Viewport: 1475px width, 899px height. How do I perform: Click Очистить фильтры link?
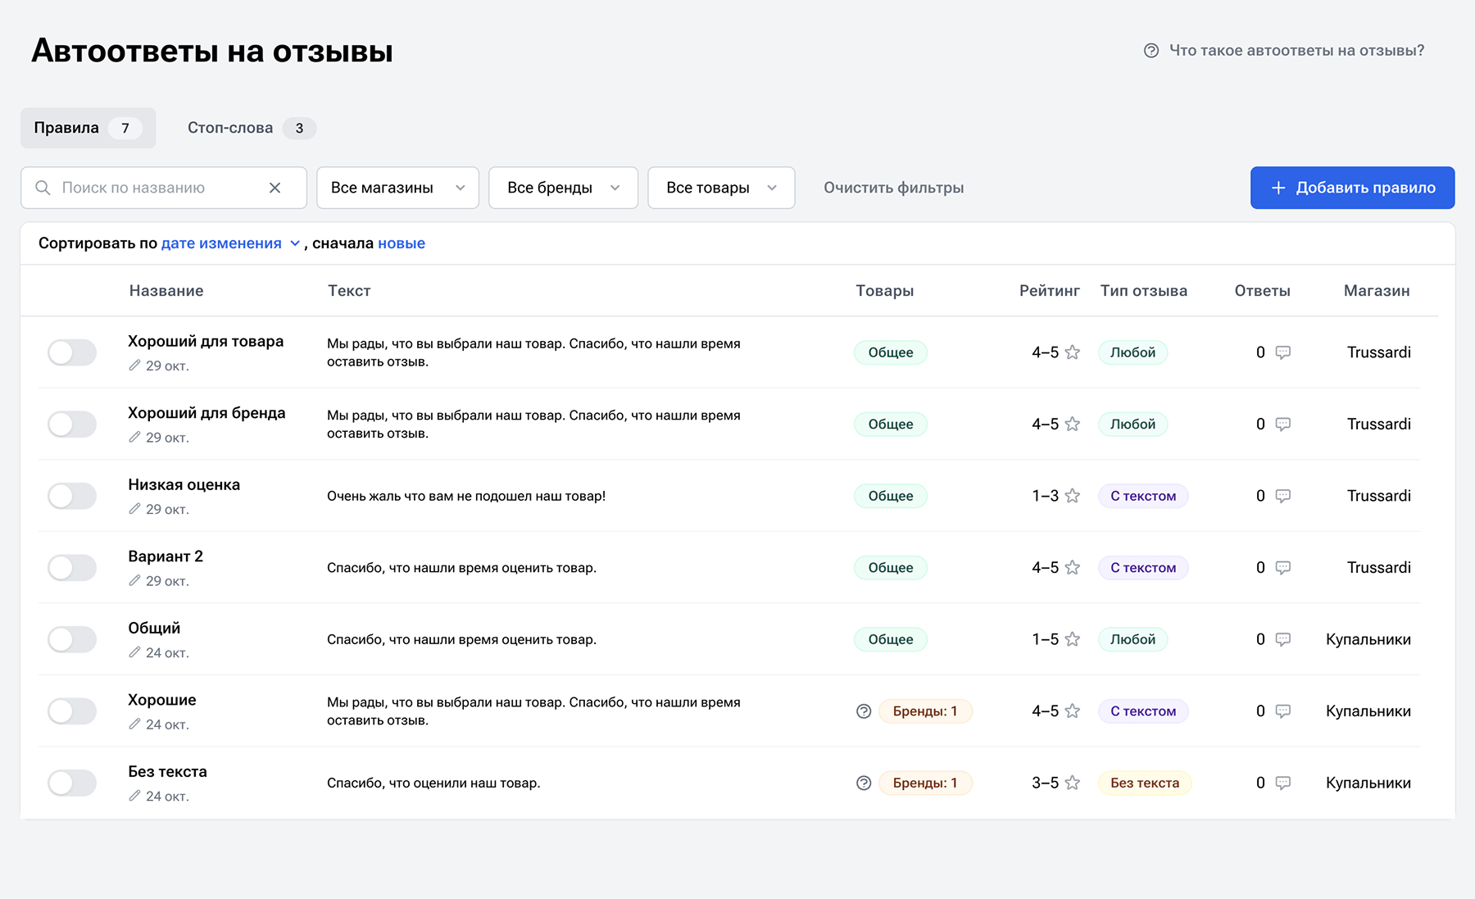(893, 188)
